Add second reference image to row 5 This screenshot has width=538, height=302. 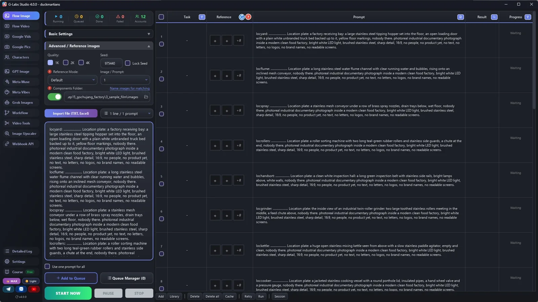click(227, 181)
